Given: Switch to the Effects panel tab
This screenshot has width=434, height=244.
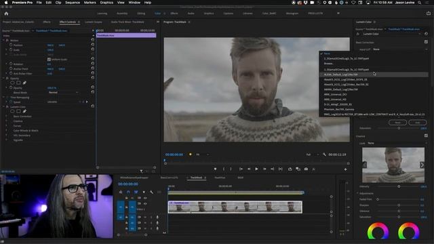Looking at the screenshot, I should click(47, 22).
